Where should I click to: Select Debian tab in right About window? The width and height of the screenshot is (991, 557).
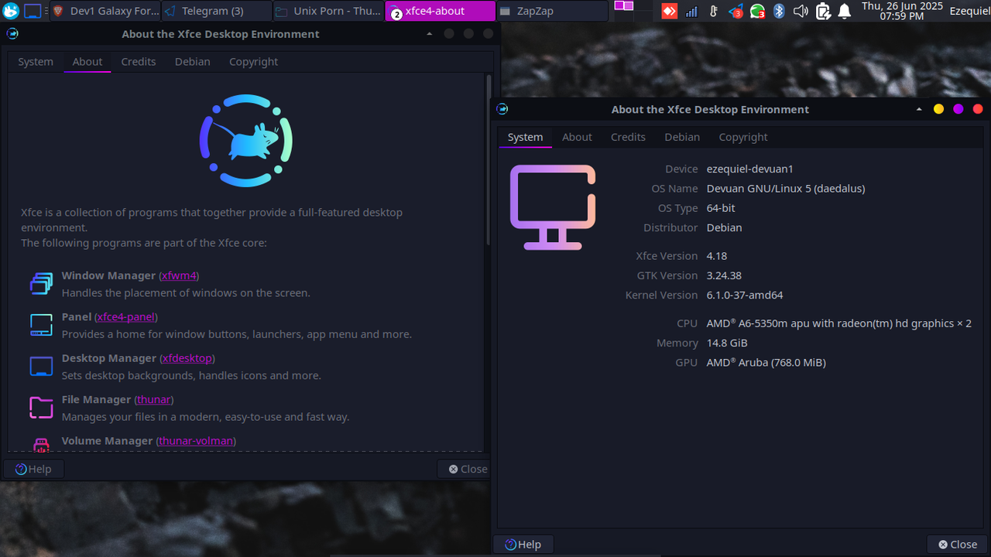pos(682,137)
